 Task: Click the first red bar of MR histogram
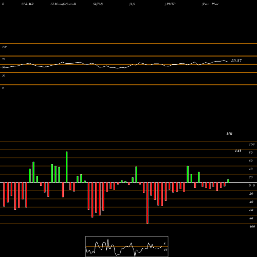(4, 194)
